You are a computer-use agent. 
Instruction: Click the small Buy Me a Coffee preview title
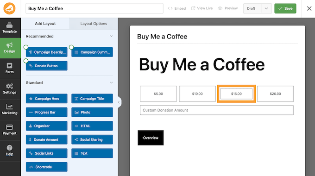pyautogui.click(x=162, y=37)
